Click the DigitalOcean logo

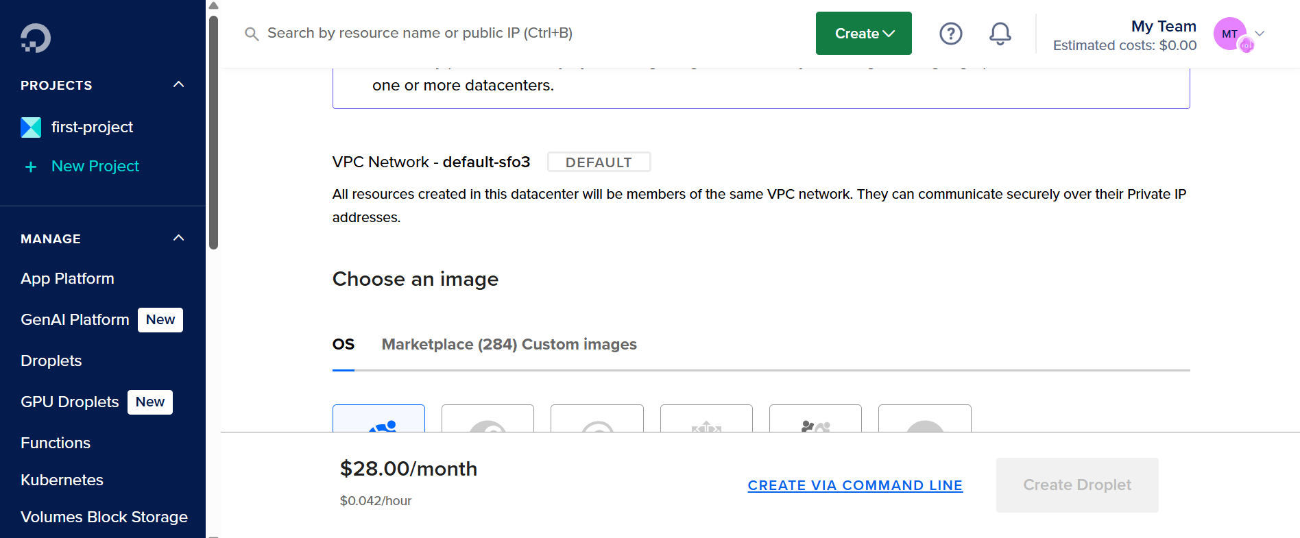36,38
